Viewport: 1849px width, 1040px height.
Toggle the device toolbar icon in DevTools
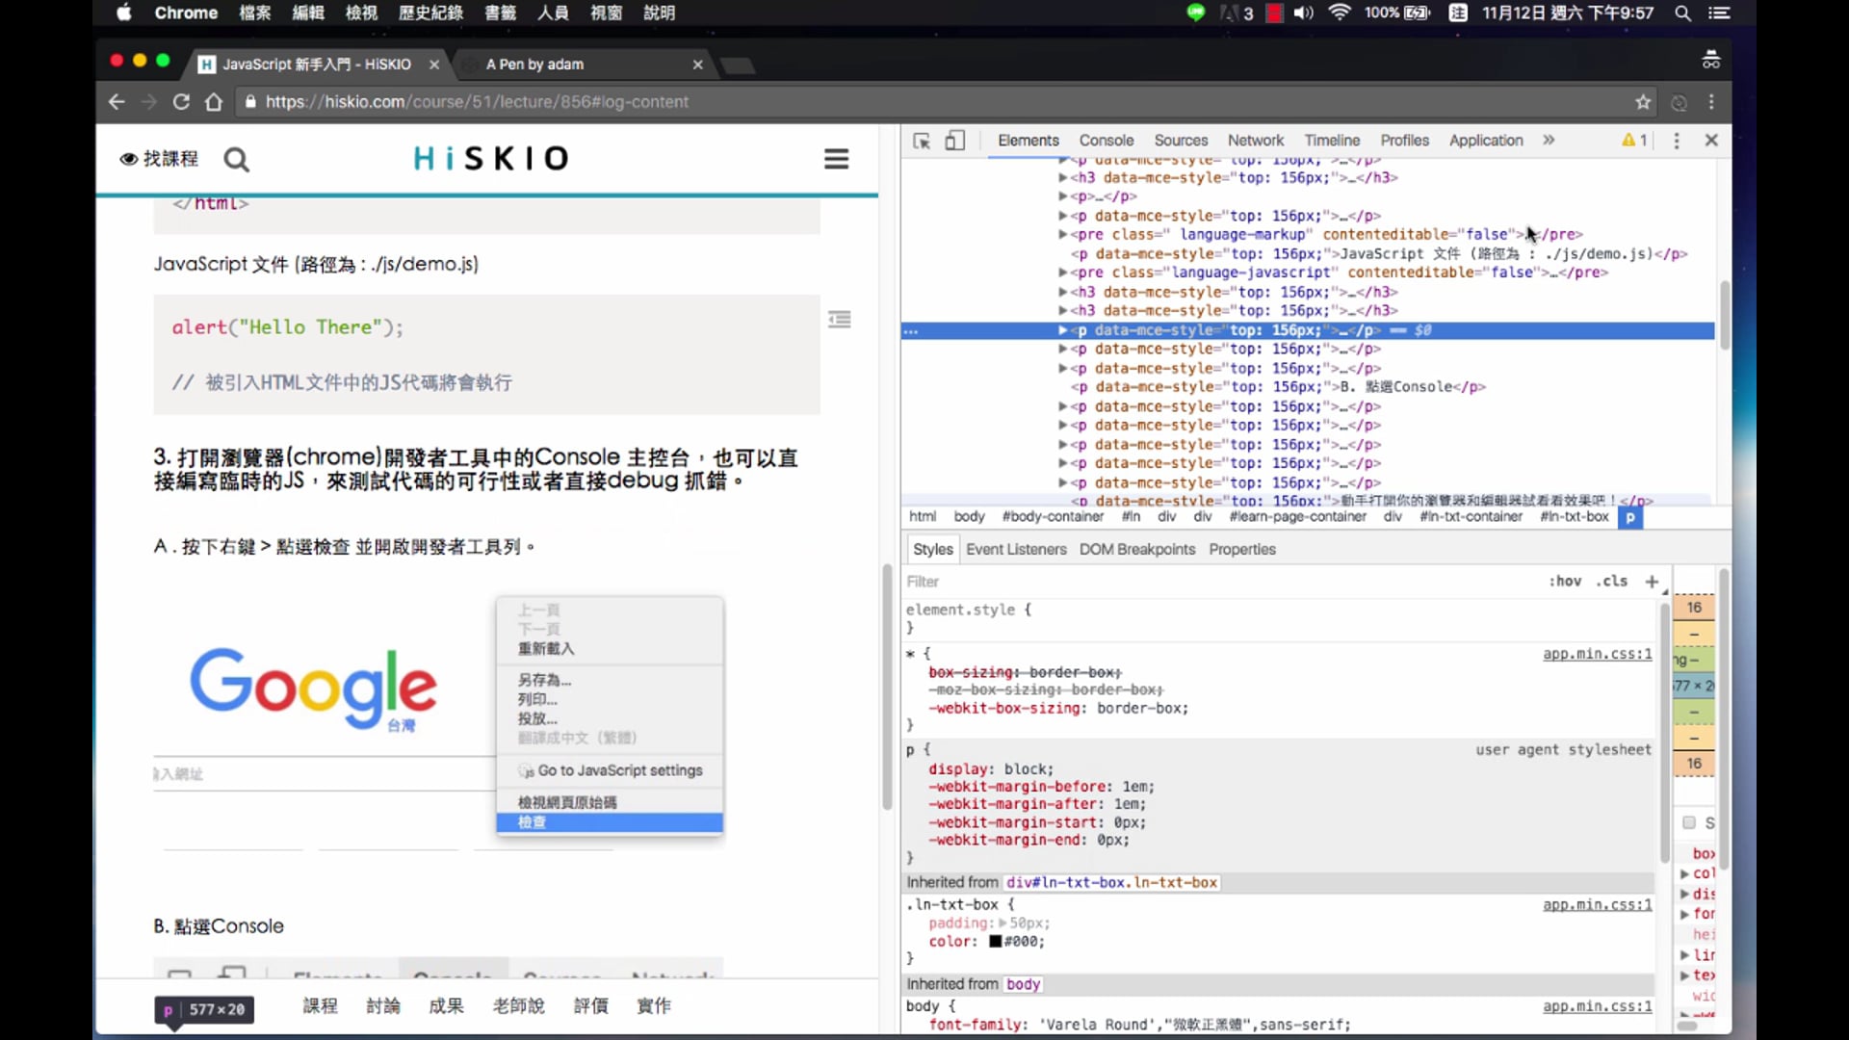(954, 140)
